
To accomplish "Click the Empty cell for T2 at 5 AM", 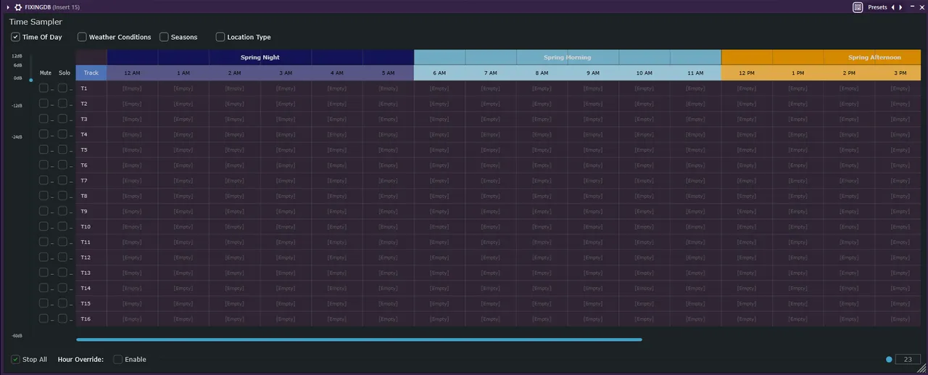I will (389, 104).
